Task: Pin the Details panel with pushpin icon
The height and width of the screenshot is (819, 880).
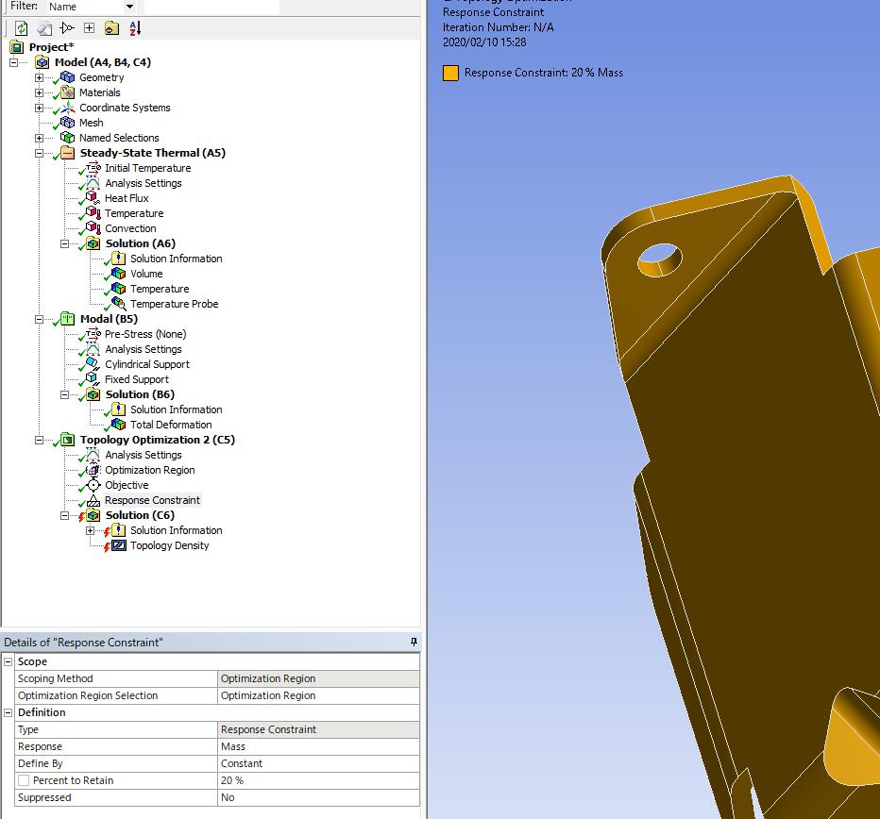Action: (414, 643)
